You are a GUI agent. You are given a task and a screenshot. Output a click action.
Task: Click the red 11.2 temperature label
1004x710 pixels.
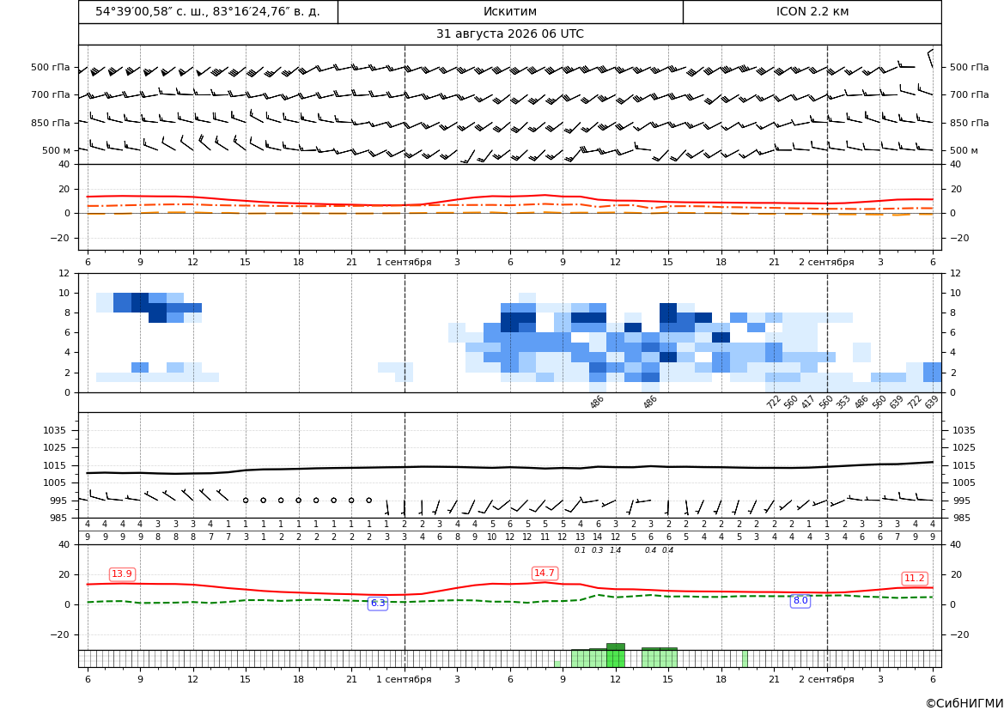(914, 578)
